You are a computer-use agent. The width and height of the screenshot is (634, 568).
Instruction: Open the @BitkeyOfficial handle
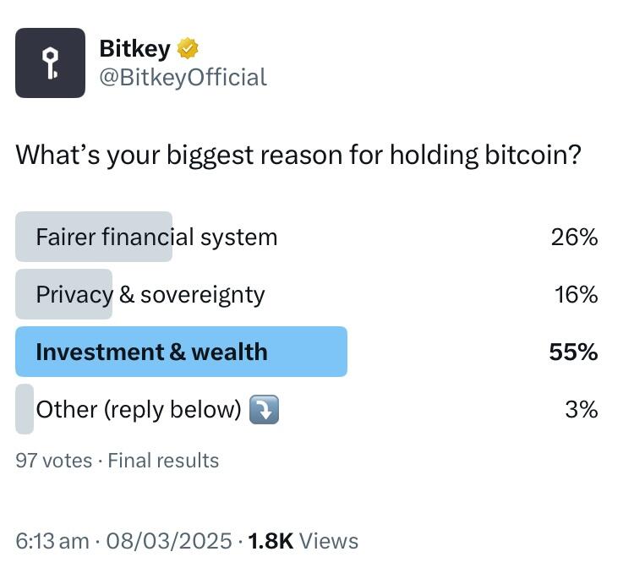183,77
